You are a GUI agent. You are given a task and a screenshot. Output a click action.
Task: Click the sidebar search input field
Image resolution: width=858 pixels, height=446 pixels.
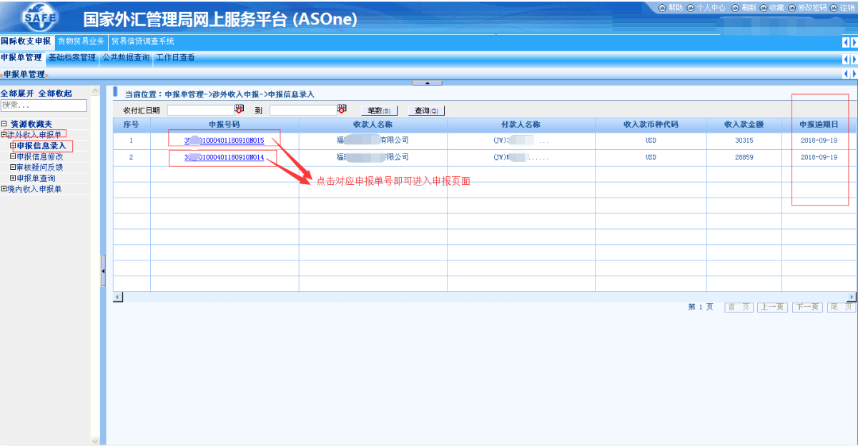(44, 106)
